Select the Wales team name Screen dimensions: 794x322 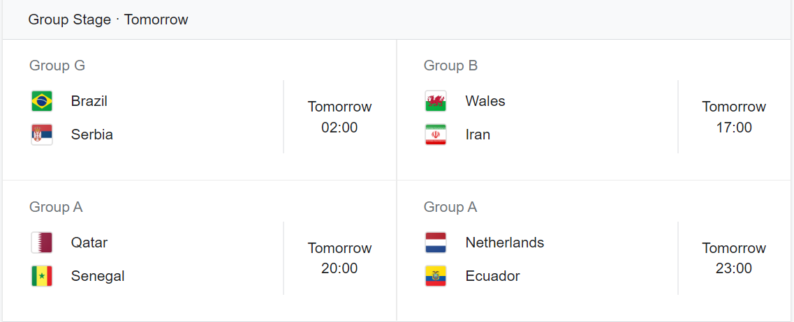click(485, 101)
